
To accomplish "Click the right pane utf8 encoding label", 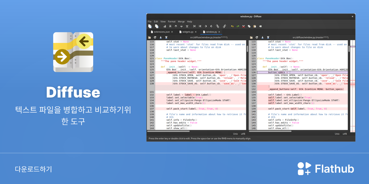I will 345,134.
